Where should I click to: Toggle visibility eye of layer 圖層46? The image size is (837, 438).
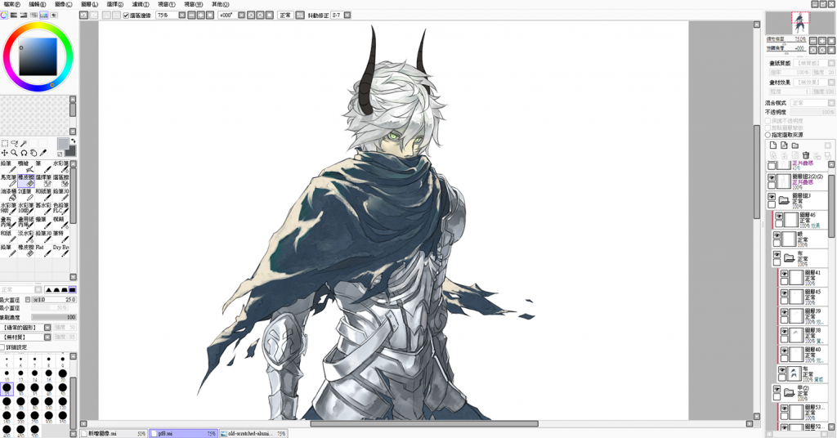pyautogui.click(x=779, y=217)
